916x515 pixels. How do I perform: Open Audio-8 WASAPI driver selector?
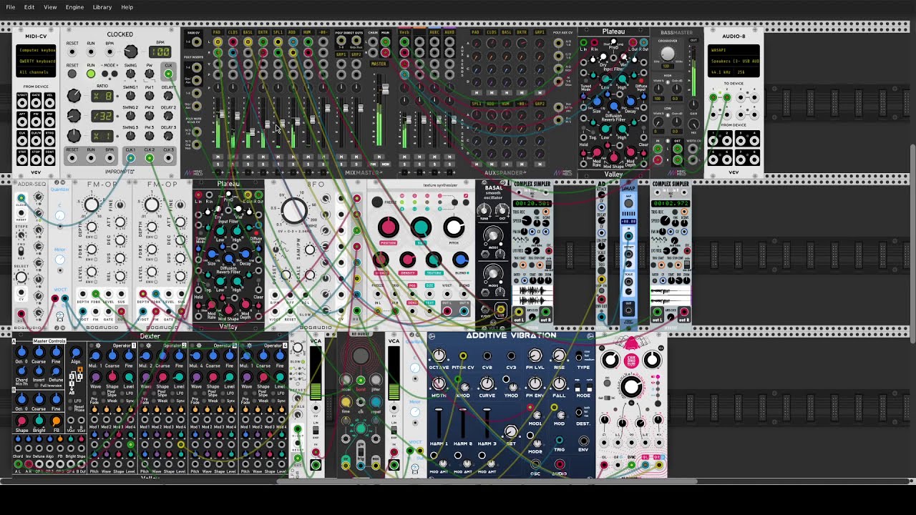(x=734, y=49)
